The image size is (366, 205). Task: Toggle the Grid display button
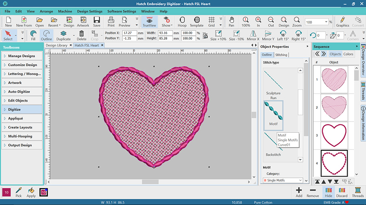211,22
